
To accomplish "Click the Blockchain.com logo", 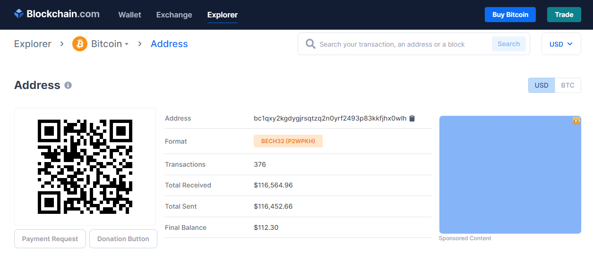I will coord(57,14).
